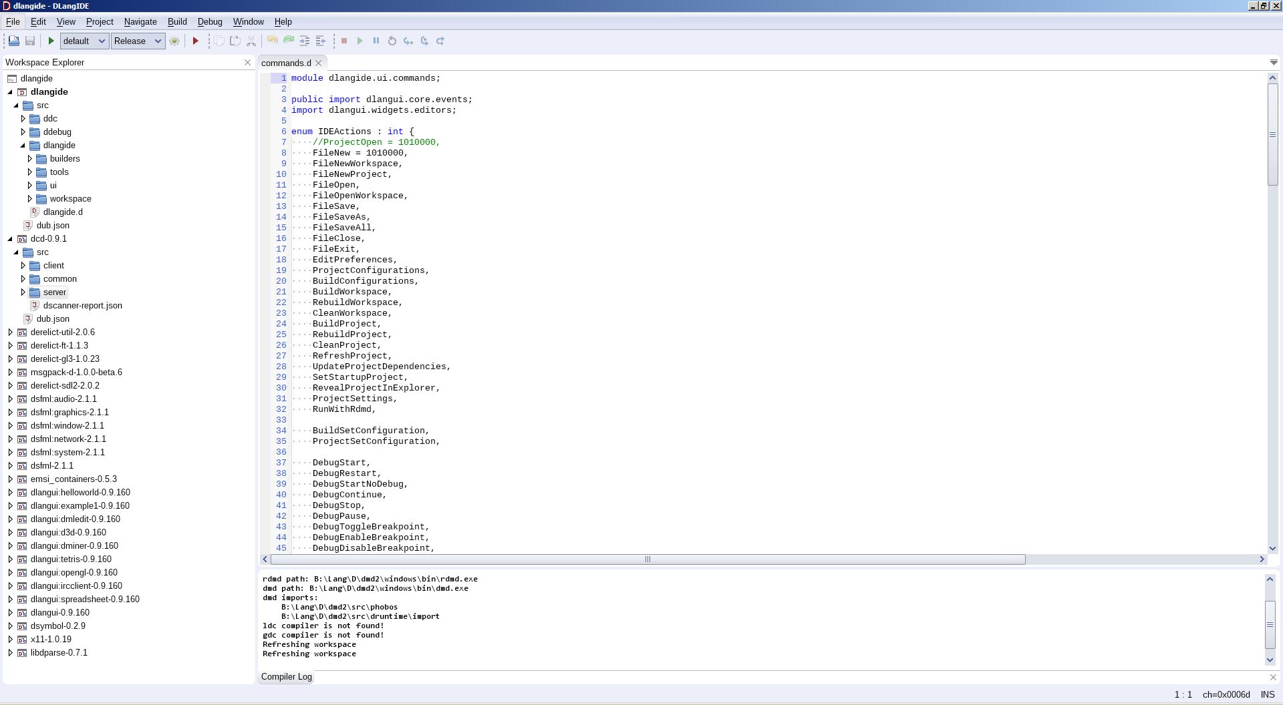
Task: Start debugging with the green play icon
Action: point(51,41)
